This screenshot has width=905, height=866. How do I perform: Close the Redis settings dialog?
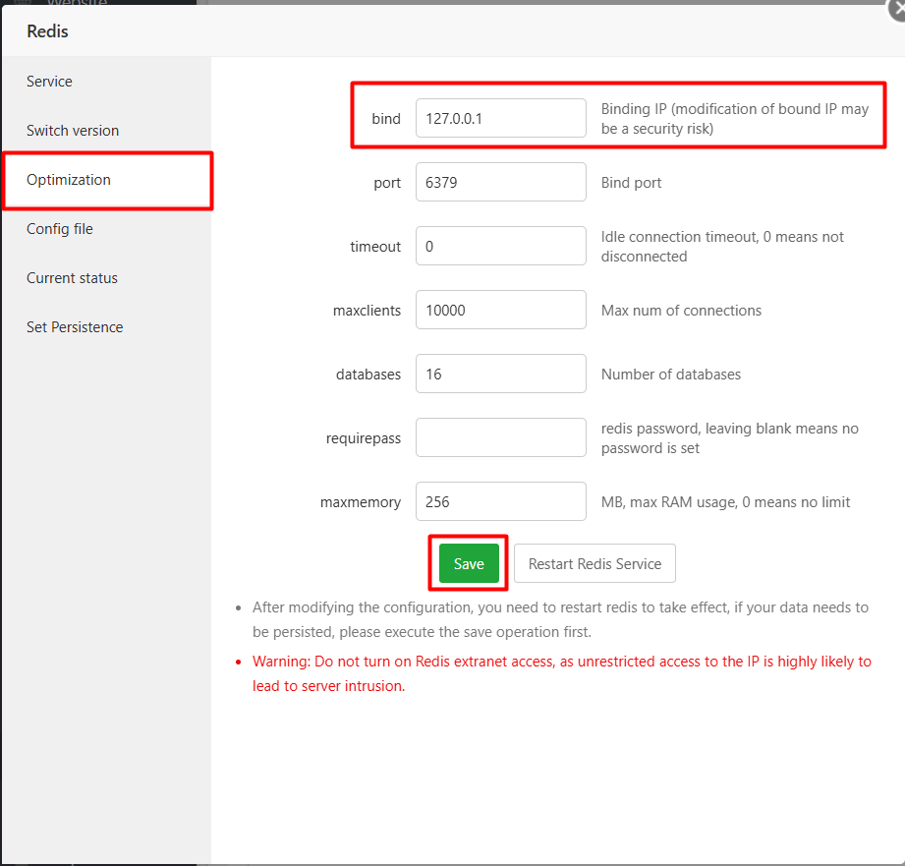click(897, 10)
